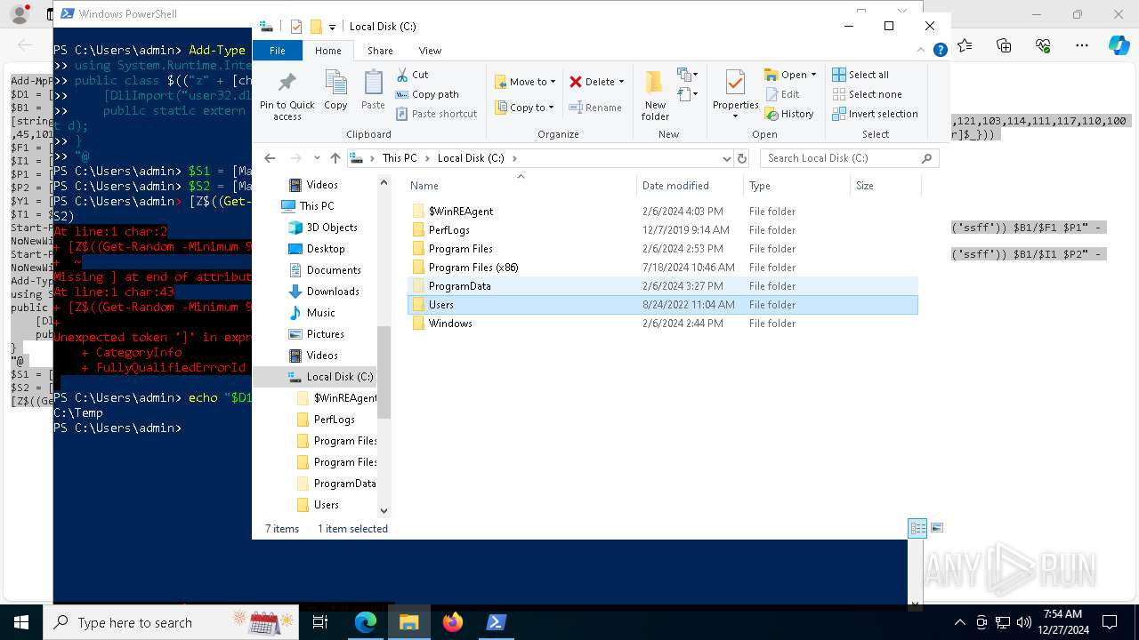
Task: Open the Recent locations dropdown
Action: tap(317, 158)
